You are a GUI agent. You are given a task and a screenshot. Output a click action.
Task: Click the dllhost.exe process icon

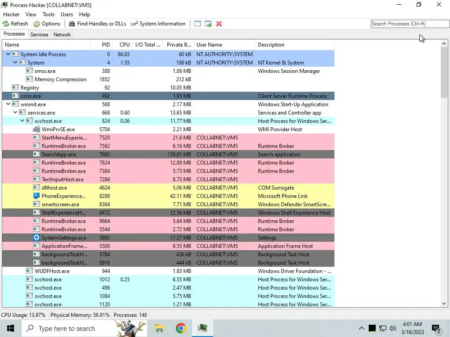click(x=36, y=188)
